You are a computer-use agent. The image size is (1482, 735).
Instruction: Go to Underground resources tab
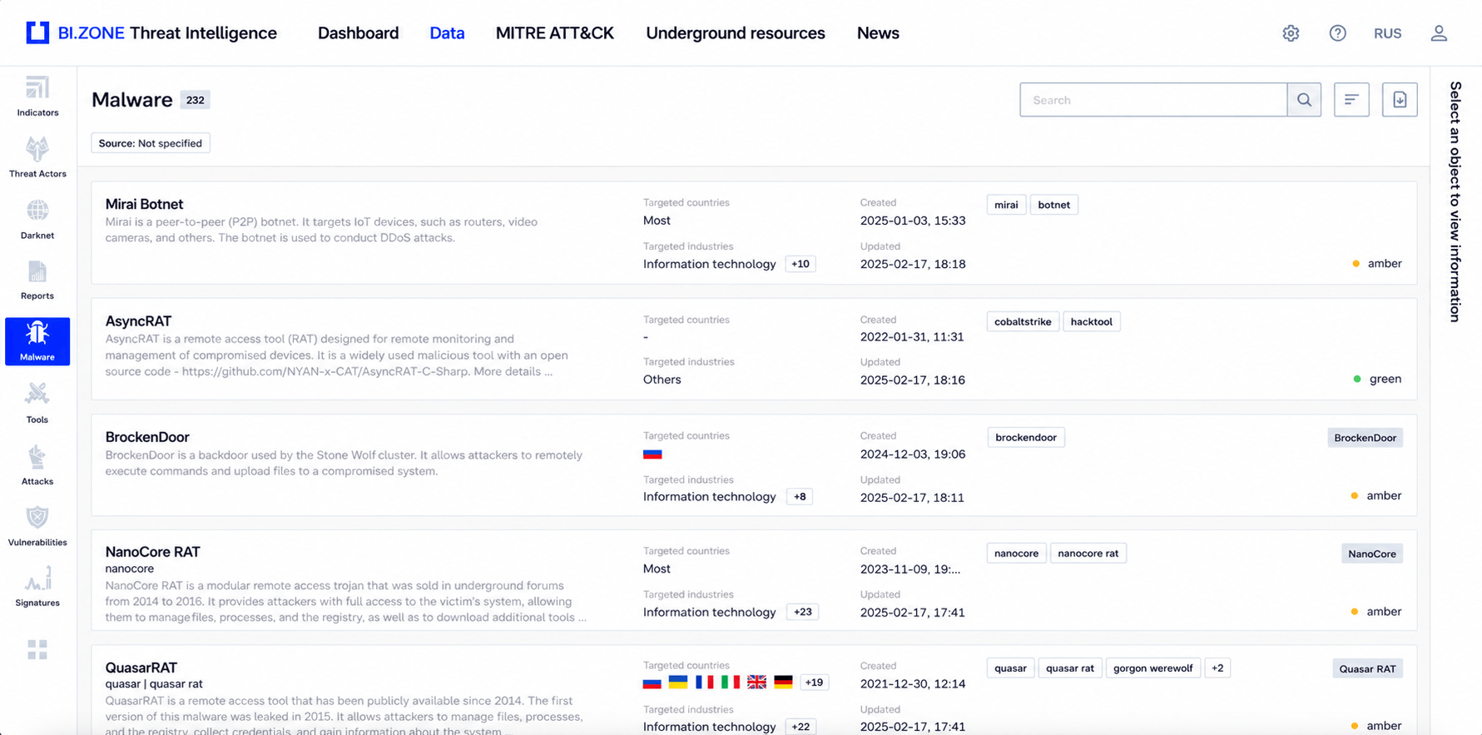click(x=736, y=33)
